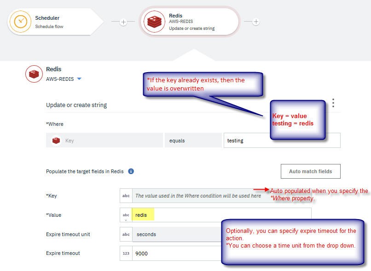Click the '*Value' field label
Screen dimensions: 371x271
click(x=54, y=215)
